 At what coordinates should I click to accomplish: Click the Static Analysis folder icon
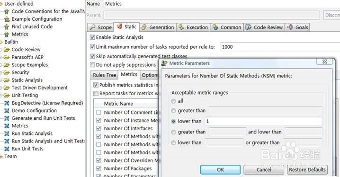point(7,80)
